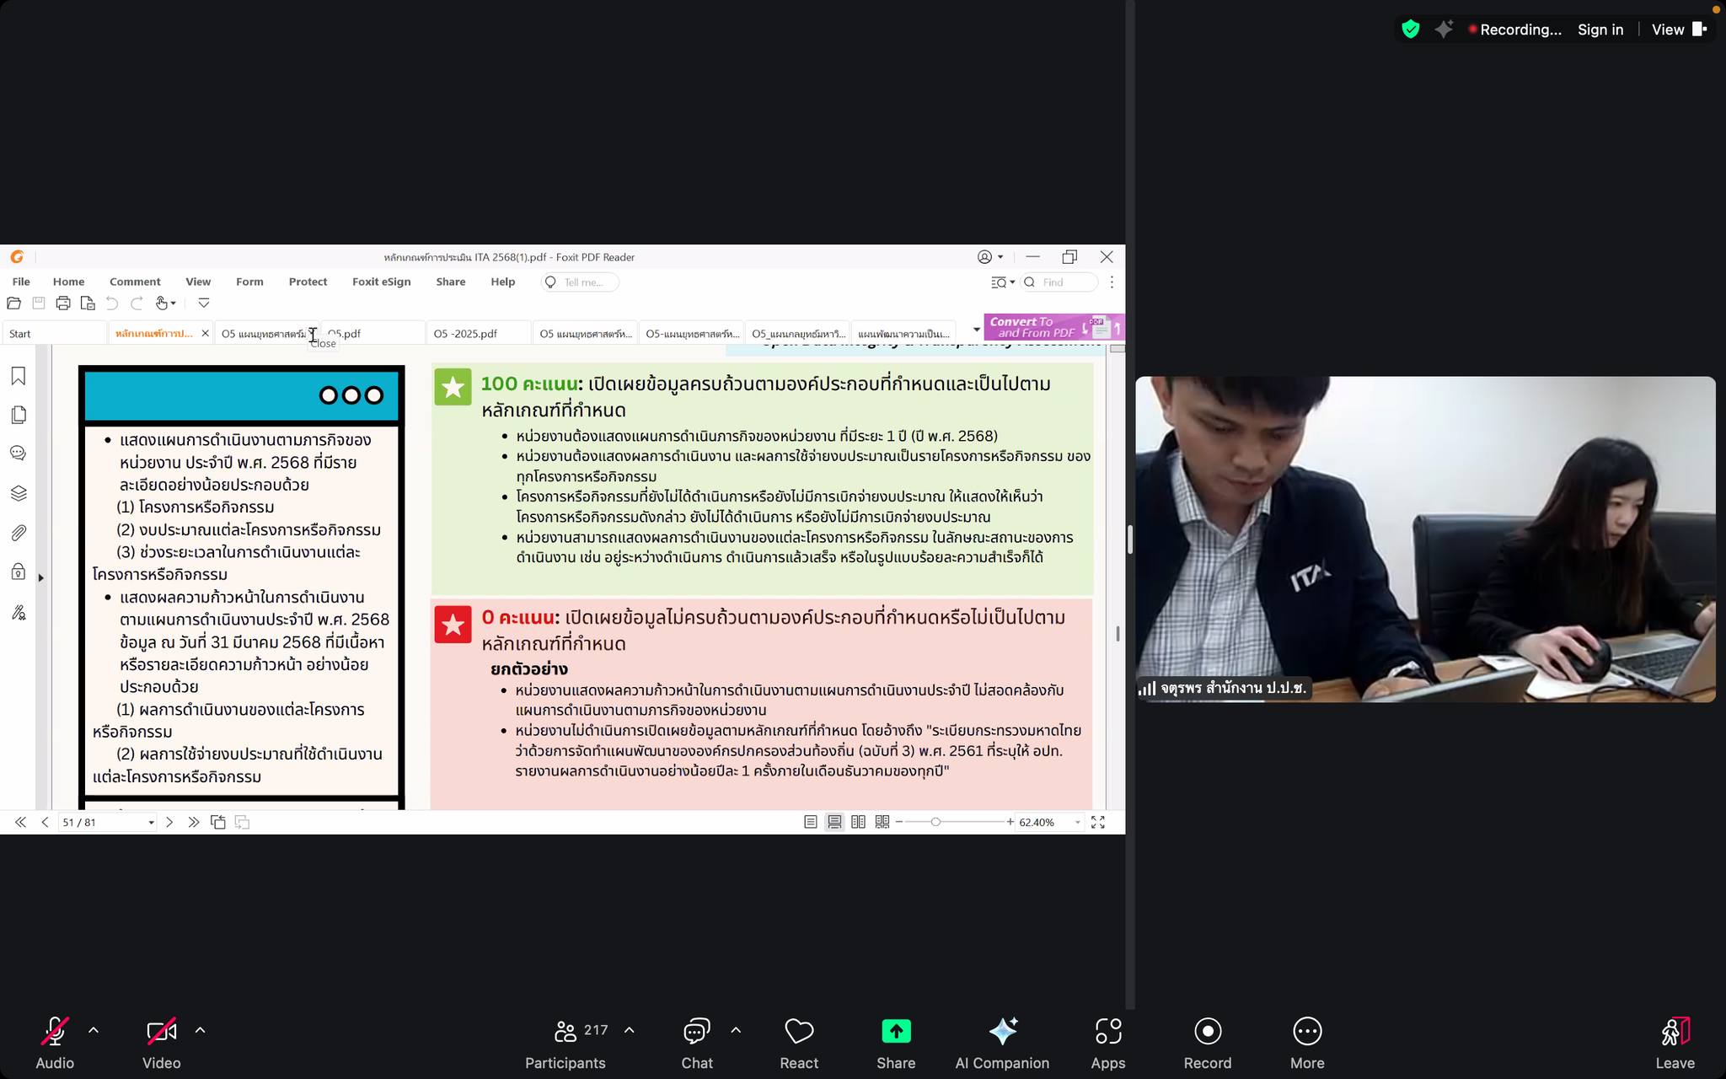
Task: Select Single Page view mode
Action: [x=811, y=822]
